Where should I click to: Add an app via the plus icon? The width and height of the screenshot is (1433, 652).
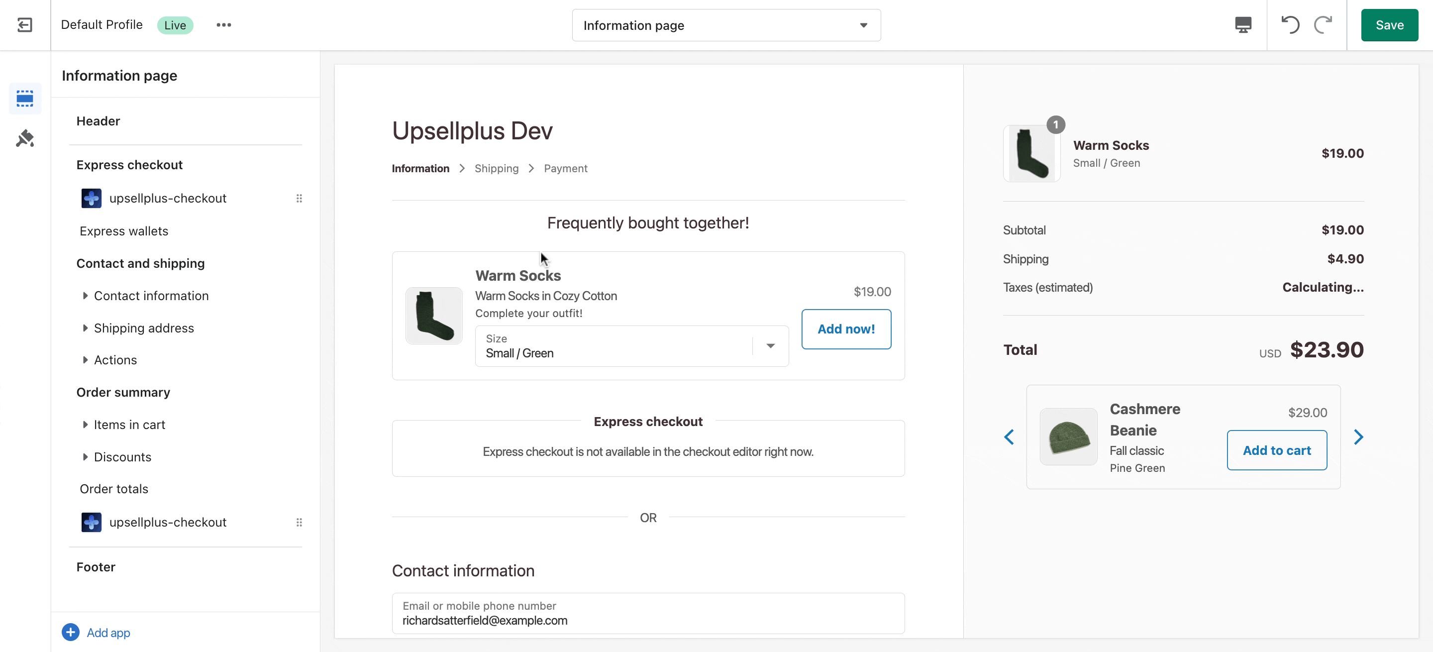pos(70,633)
